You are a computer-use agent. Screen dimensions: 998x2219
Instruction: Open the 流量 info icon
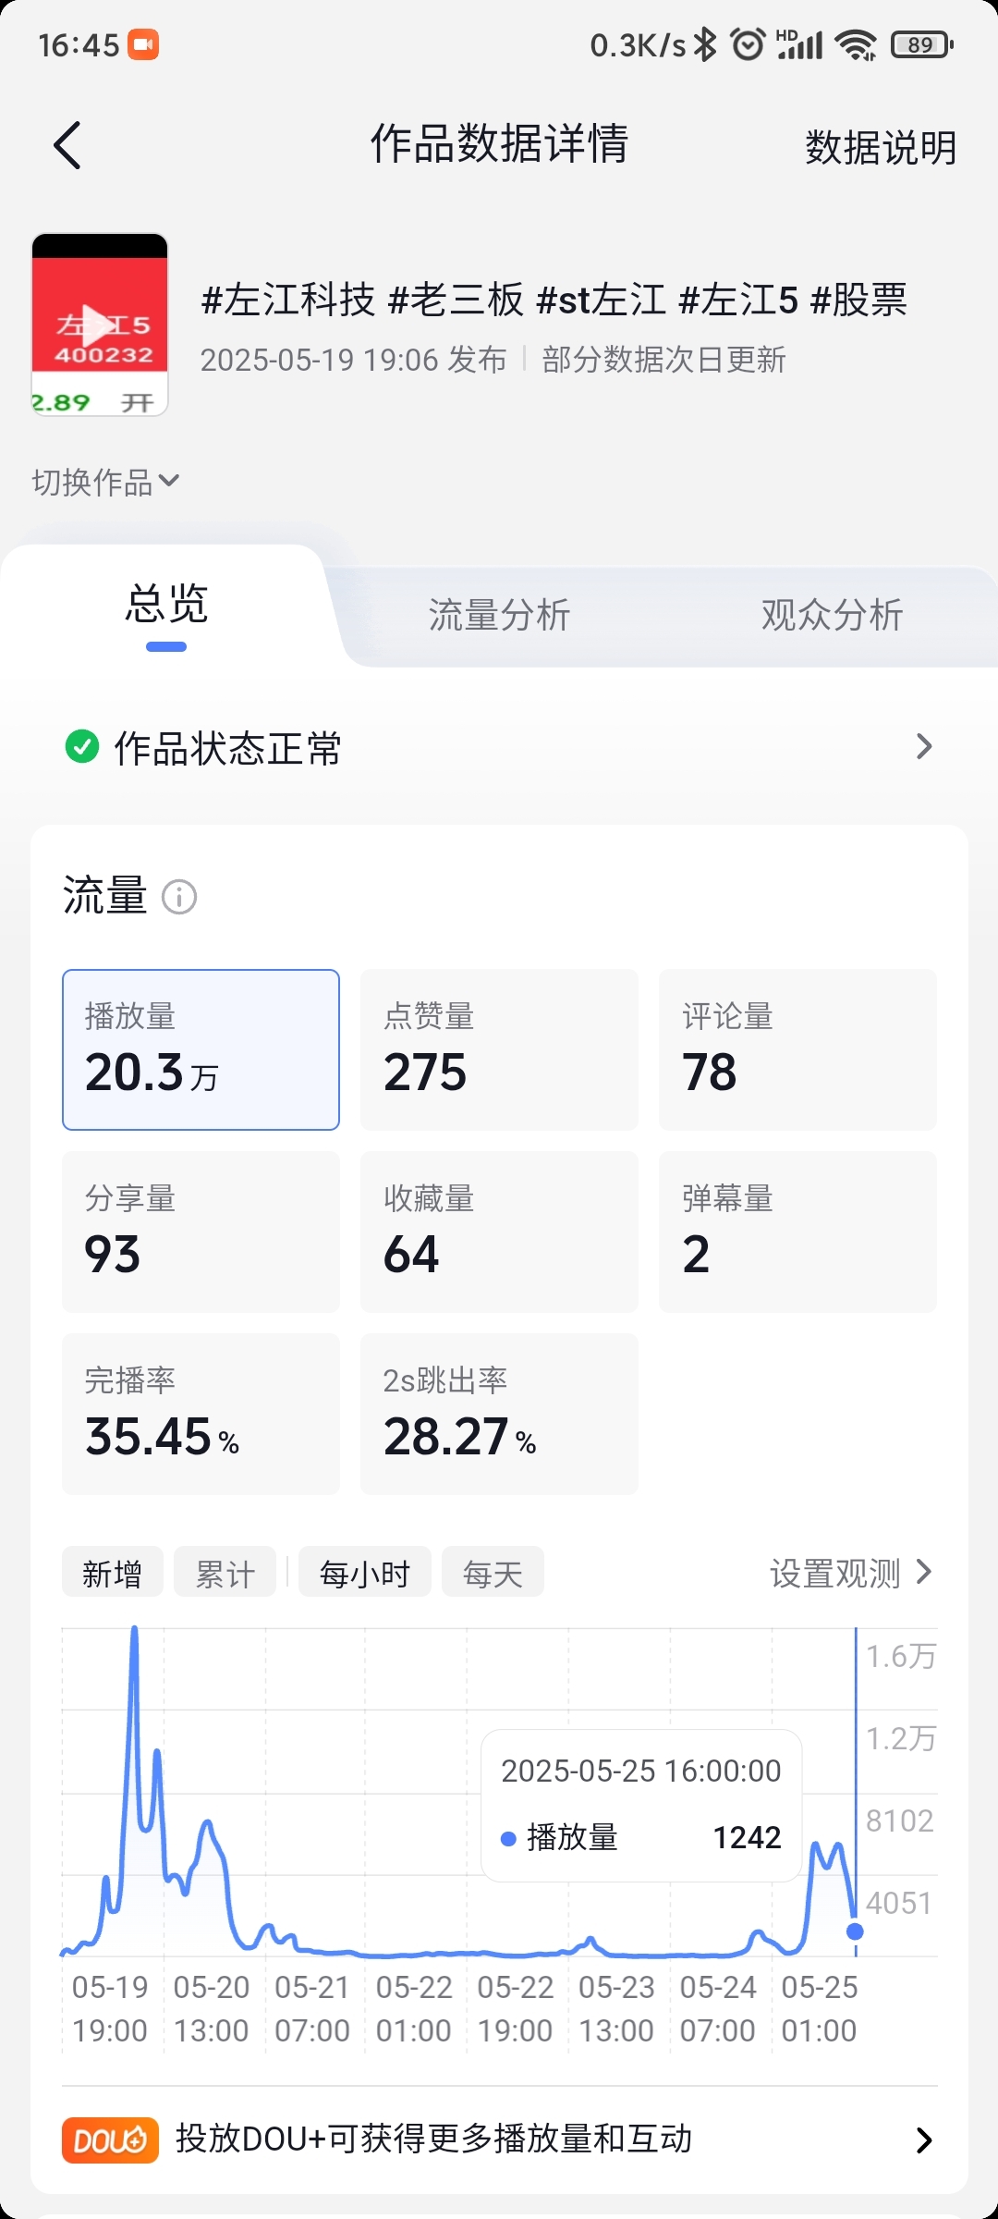(179, 897)
